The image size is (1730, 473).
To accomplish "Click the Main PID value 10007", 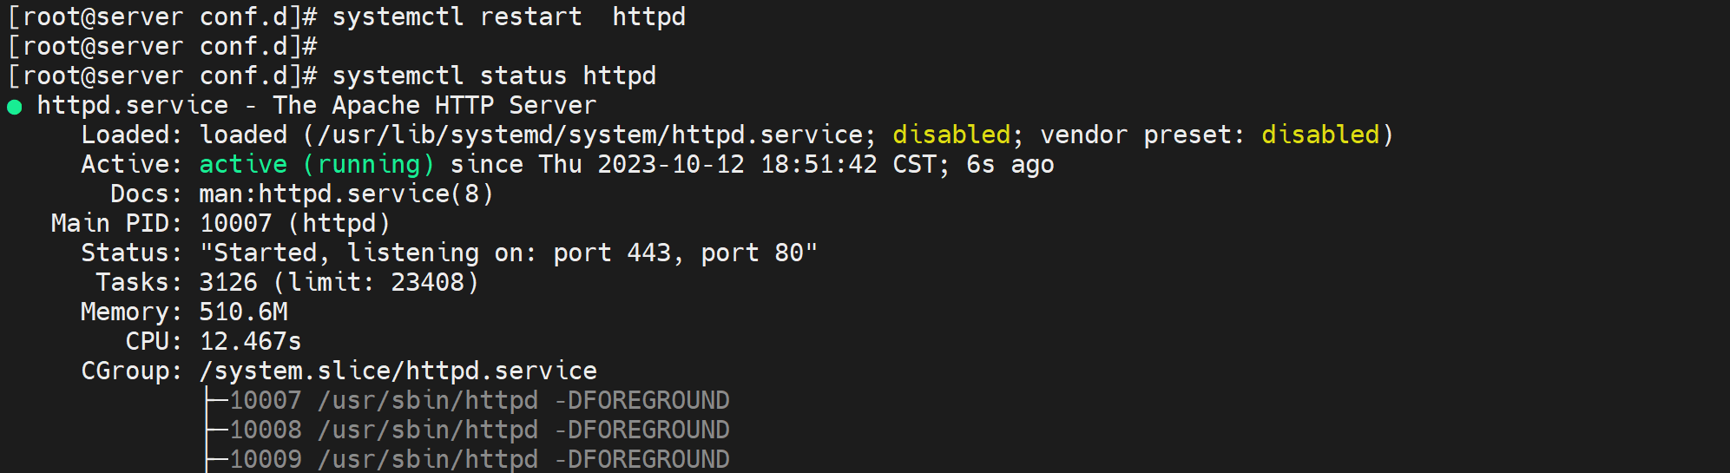I will pyautogui.click(x=235, y=224).
